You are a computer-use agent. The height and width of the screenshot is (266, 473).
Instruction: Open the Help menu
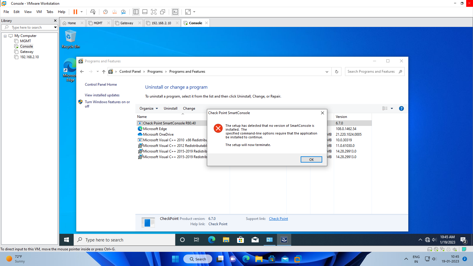pos(61,12)
